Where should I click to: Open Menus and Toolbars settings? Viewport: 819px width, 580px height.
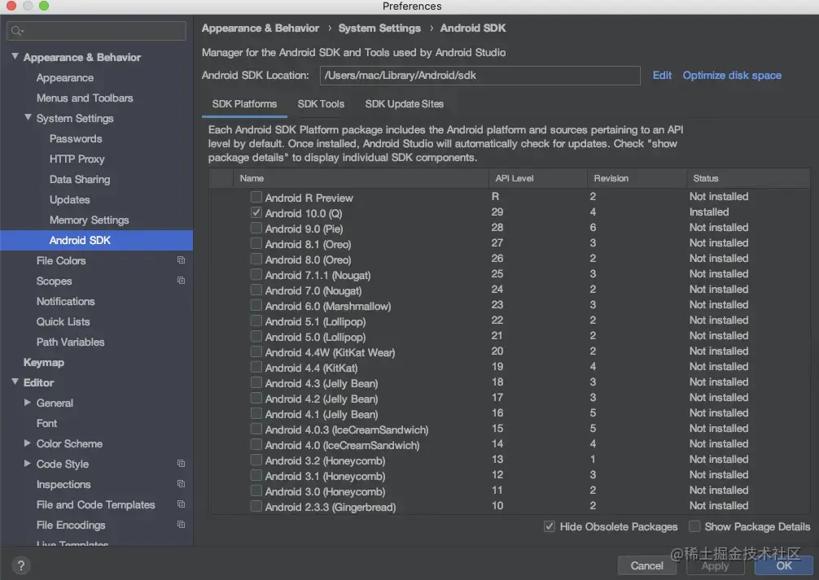85,98
